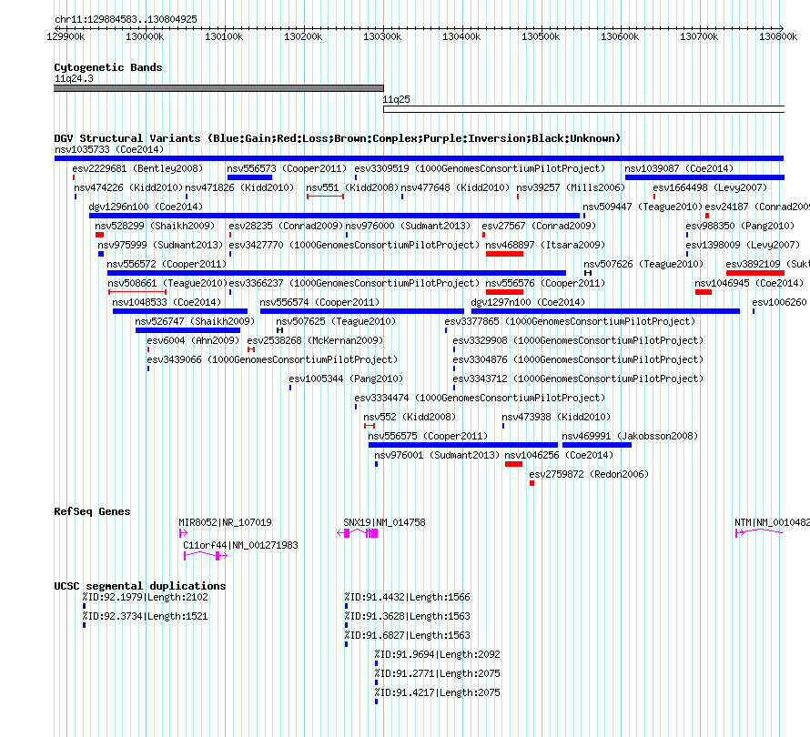Screen dimensions: 810x737
Task: Click the nsv469991 (Jakobsson2008) blue bar
Action: pyautogui.click(x=597, y=445)
